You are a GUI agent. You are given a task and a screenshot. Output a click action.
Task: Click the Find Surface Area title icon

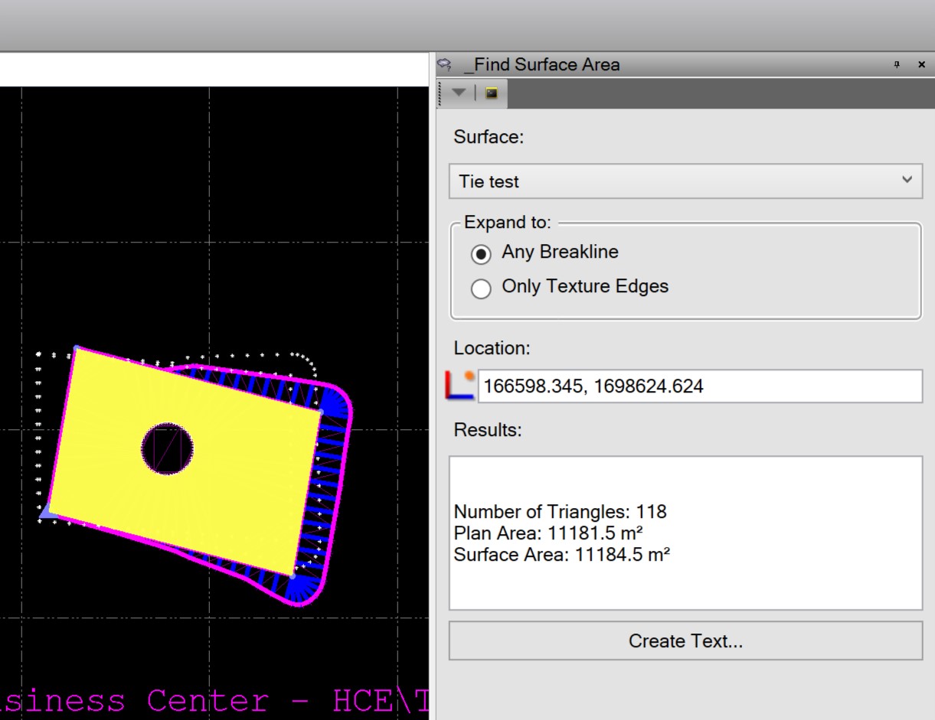click(444, 65)
